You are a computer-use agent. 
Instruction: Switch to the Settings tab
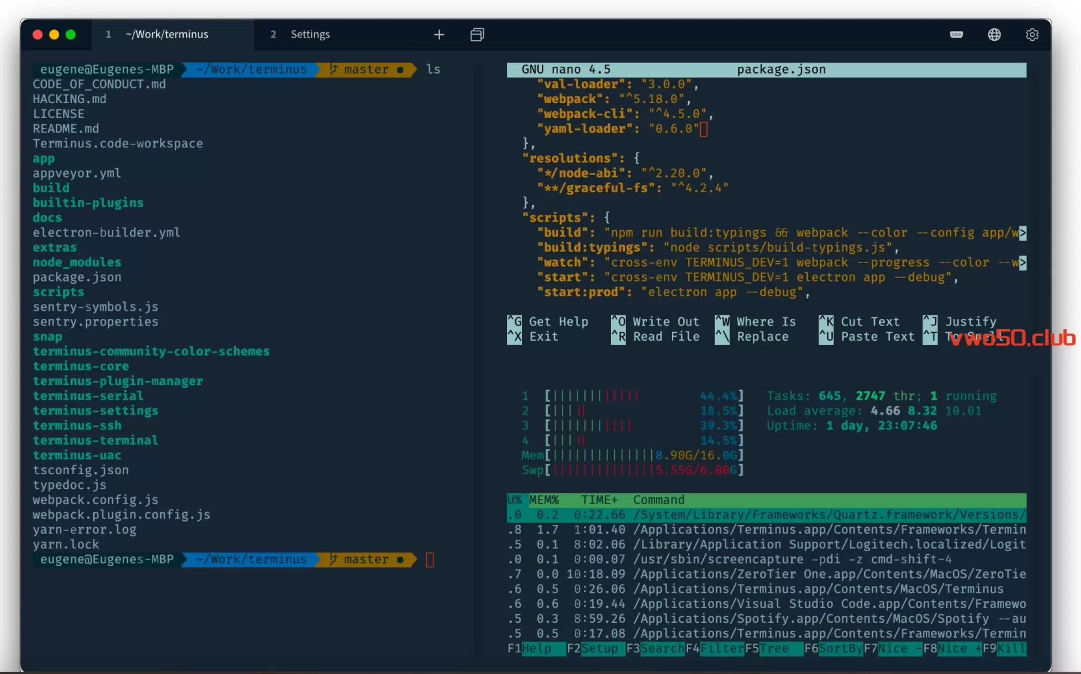(x=310, y=35)
